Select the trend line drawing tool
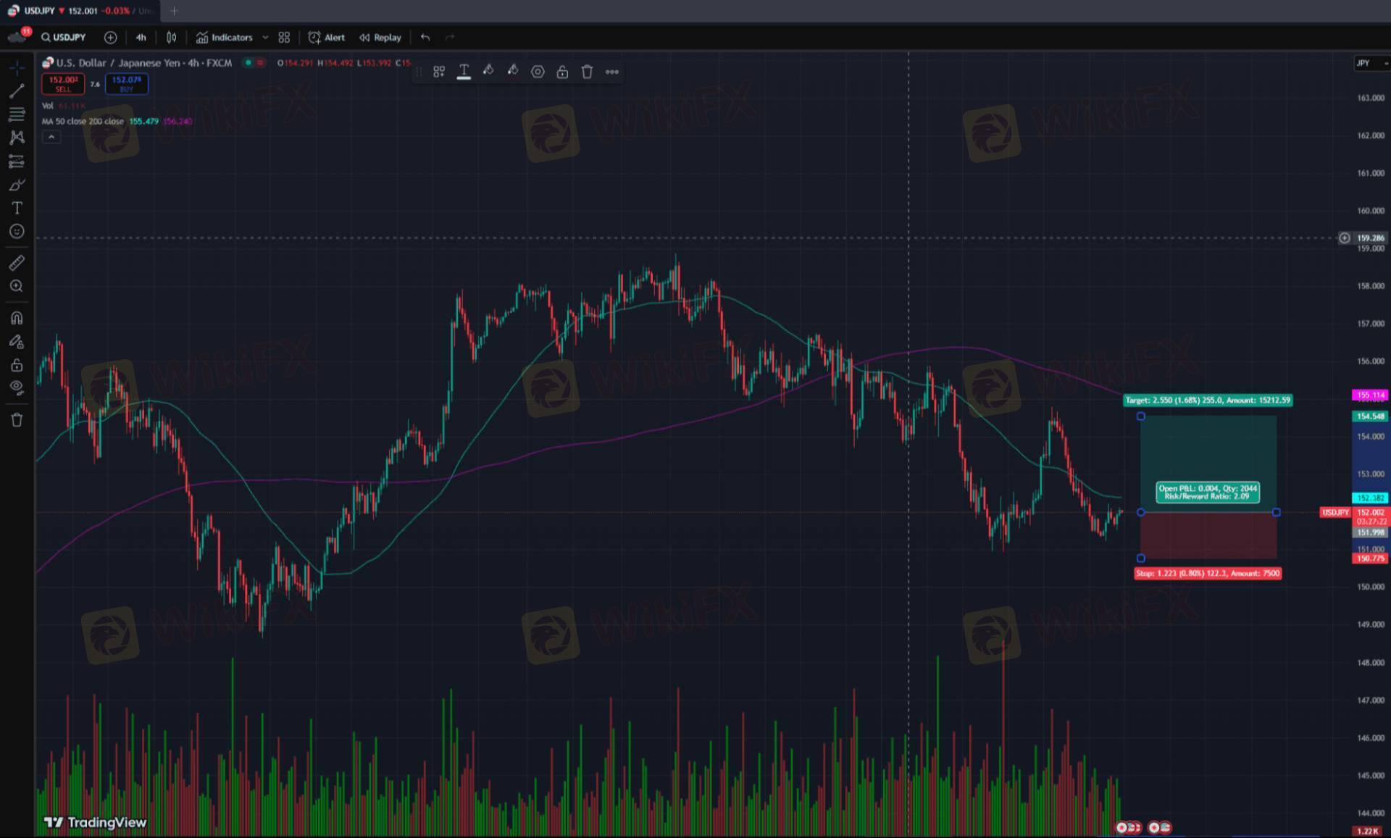1391x838 pixels. [17, 91]
